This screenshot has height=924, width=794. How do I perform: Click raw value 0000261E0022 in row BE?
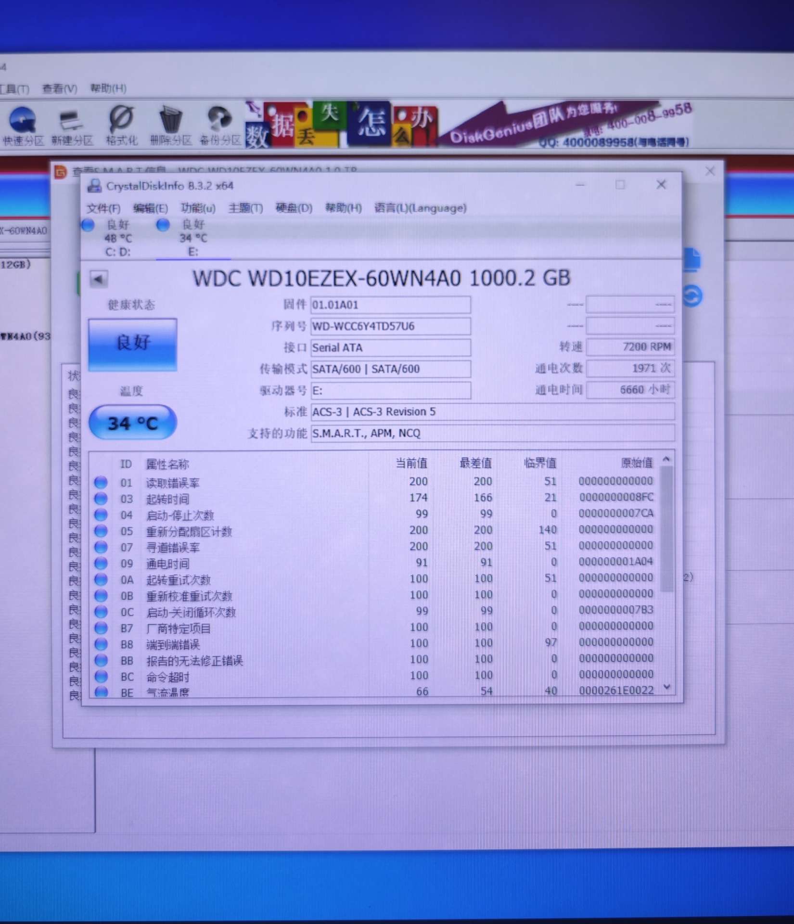click(616, 691)
